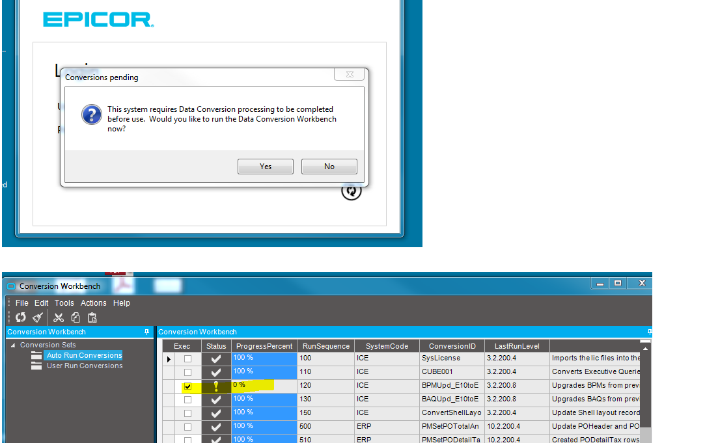705x443 pixels.
Task: Open the File menu
Action: click(21, 303)
